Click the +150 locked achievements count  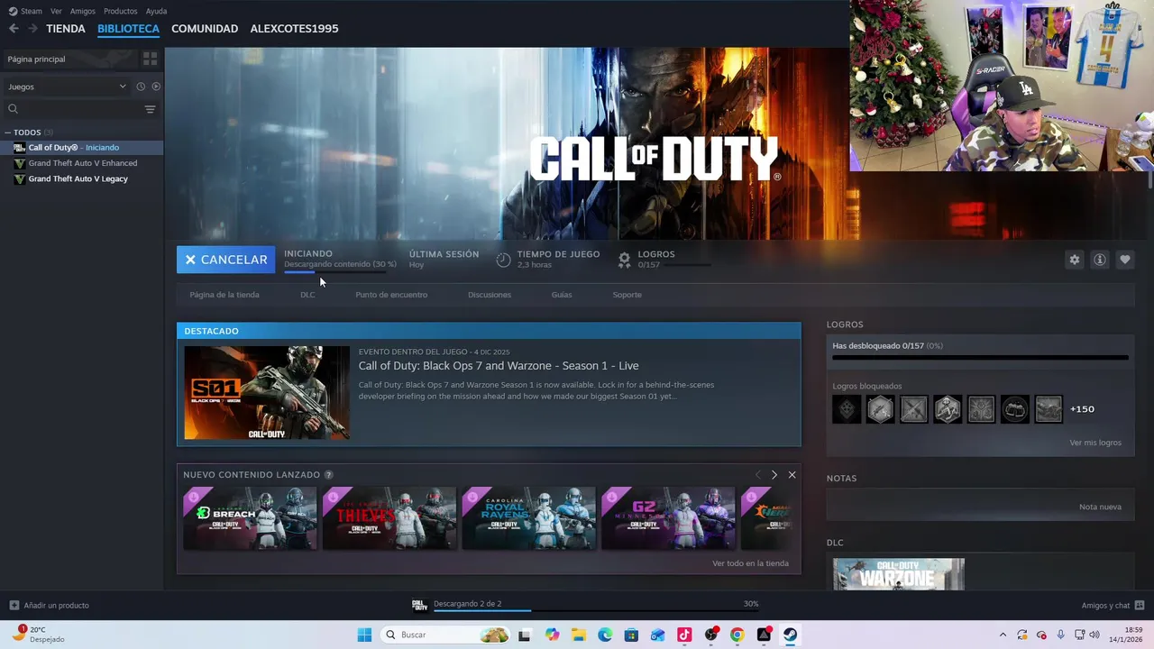[x=1082, y=409]
